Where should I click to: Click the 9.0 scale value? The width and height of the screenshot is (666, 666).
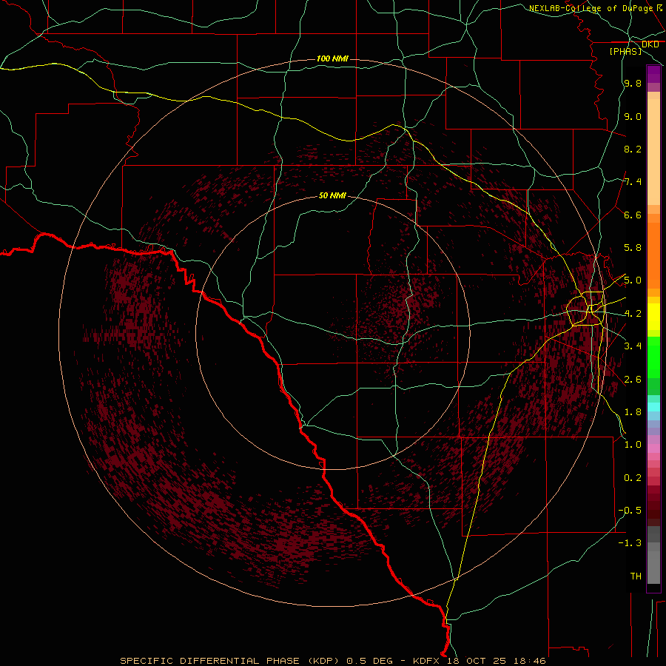pyautogui.click(x=633, y=116)
